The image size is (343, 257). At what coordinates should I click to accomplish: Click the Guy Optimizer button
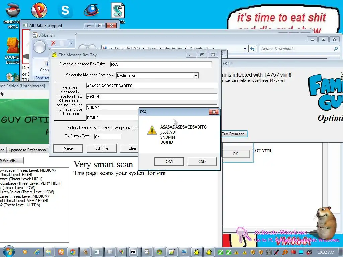coord(234,134)
